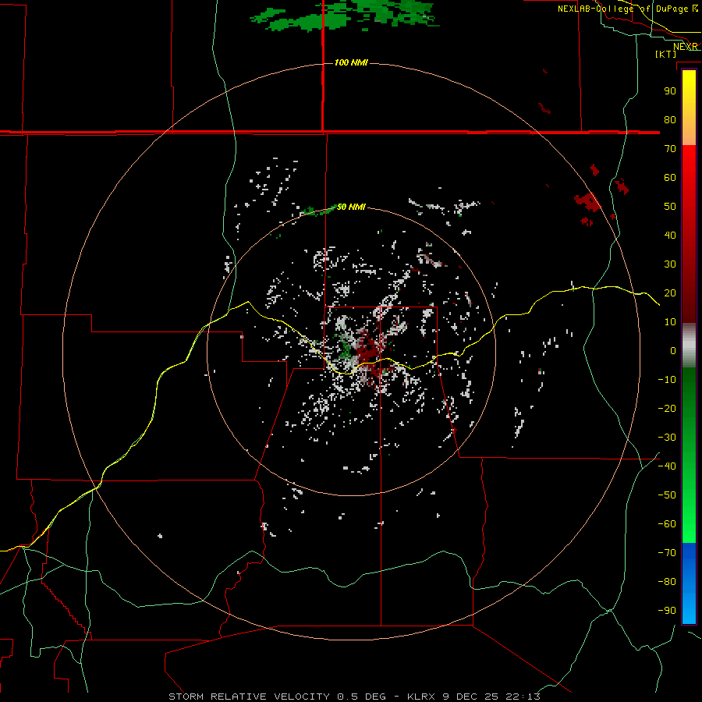Click the 50 NMI range ring label
The width and height of the screenshot is (702, 702).
click(351, 207)
